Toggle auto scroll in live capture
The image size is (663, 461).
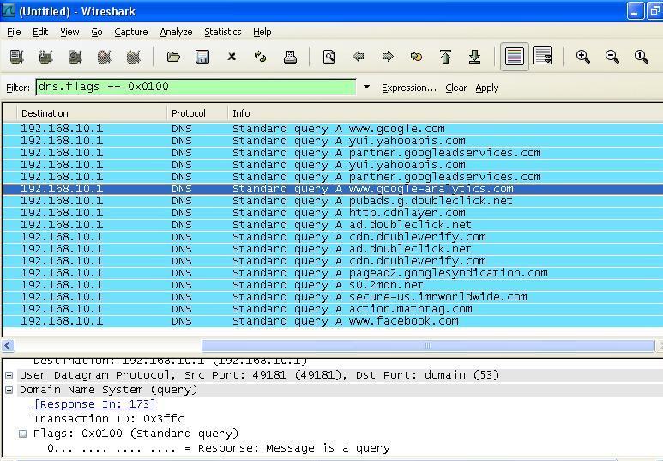[543, 57]
